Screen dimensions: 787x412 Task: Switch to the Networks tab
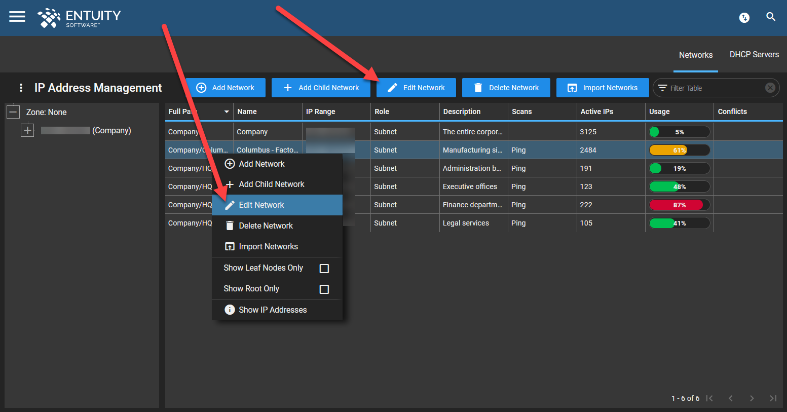pos(696,55)
